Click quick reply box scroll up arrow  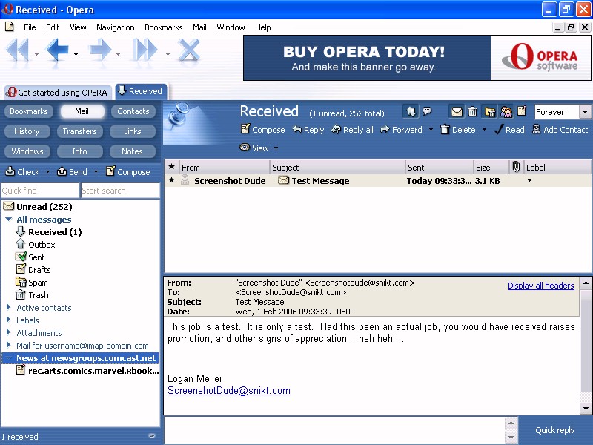point(511,423)
